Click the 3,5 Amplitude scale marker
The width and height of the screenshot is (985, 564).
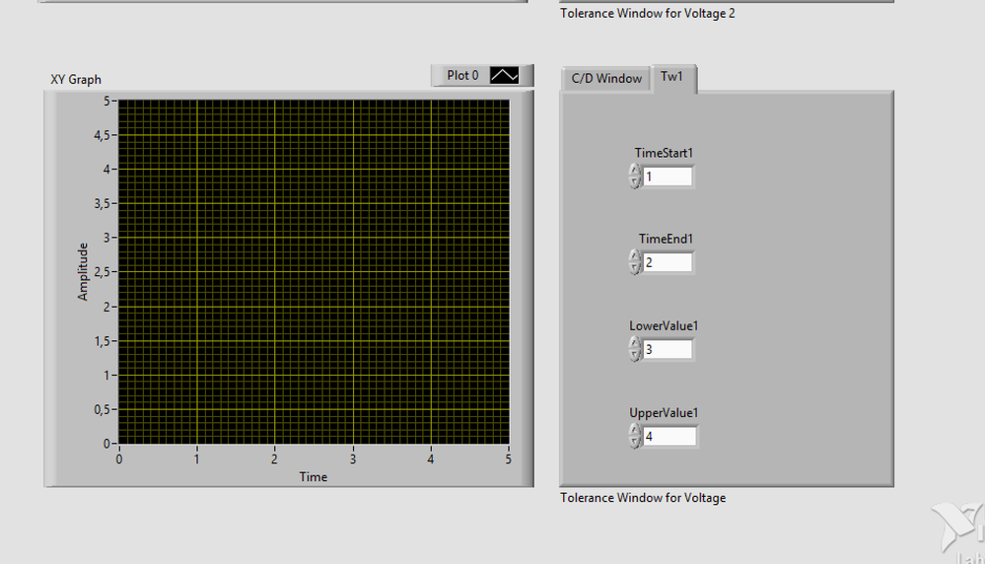102,203
